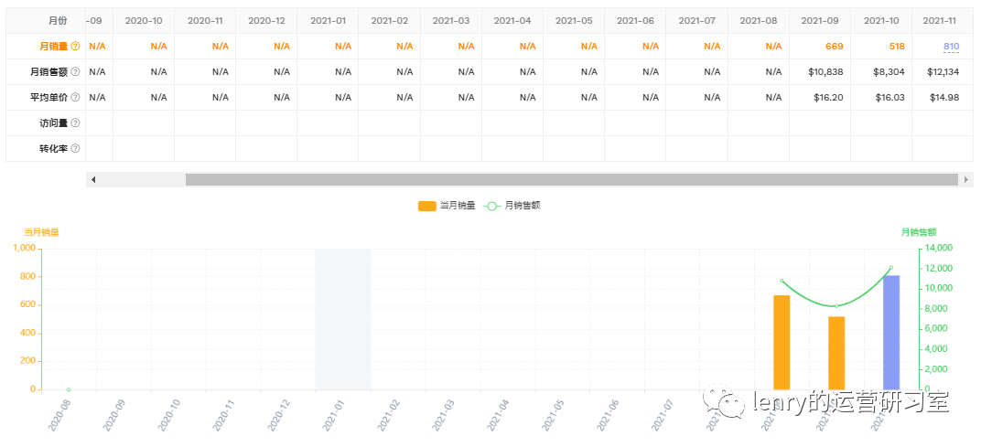Toggle 当月销量 legend series

(446, 206)
